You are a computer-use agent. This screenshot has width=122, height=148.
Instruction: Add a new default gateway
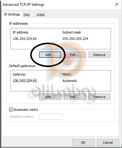[x=50, y=97]
